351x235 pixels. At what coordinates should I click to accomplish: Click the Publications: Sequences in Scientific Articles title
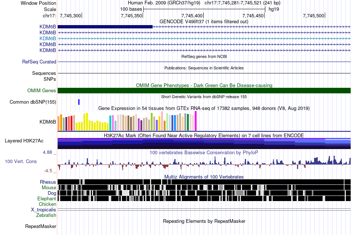[204, 68]
